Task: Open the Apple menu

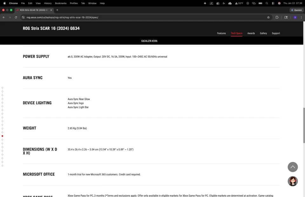Action: (4, 3)
